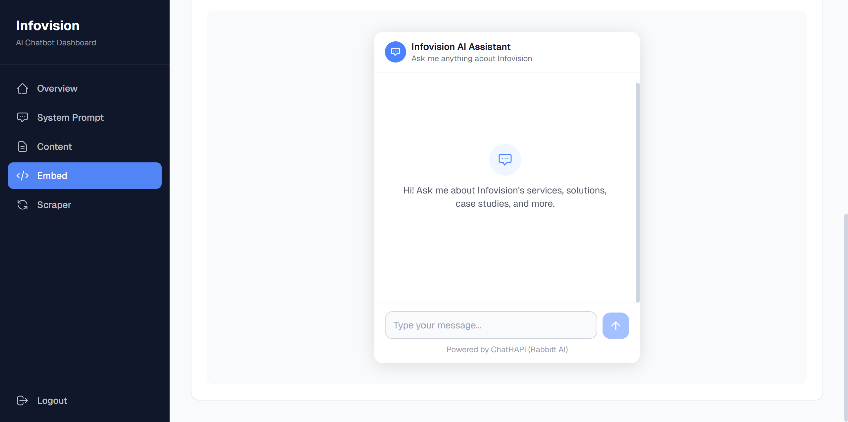Click the Embed code brackets icon
Screen dimensions: 848x422
point(23,176)
